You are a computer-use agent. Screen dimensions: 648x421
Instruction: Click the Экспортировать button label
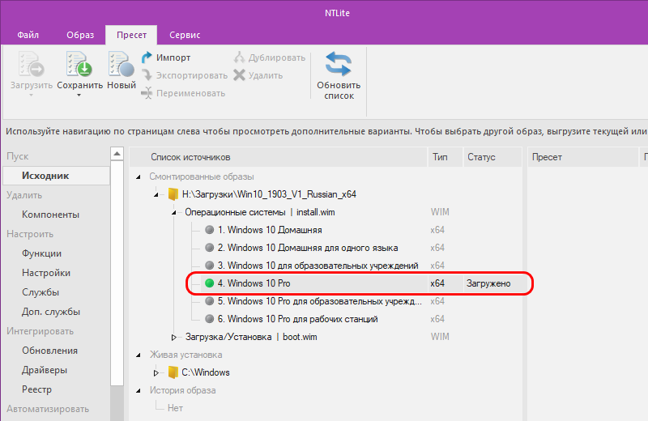coord(192,75)
